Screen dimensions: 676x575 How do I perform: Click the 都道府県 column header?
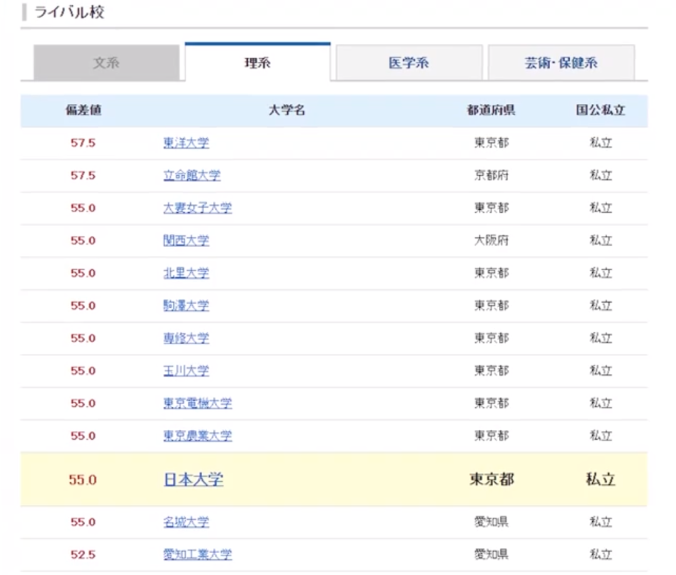(491, 110)
